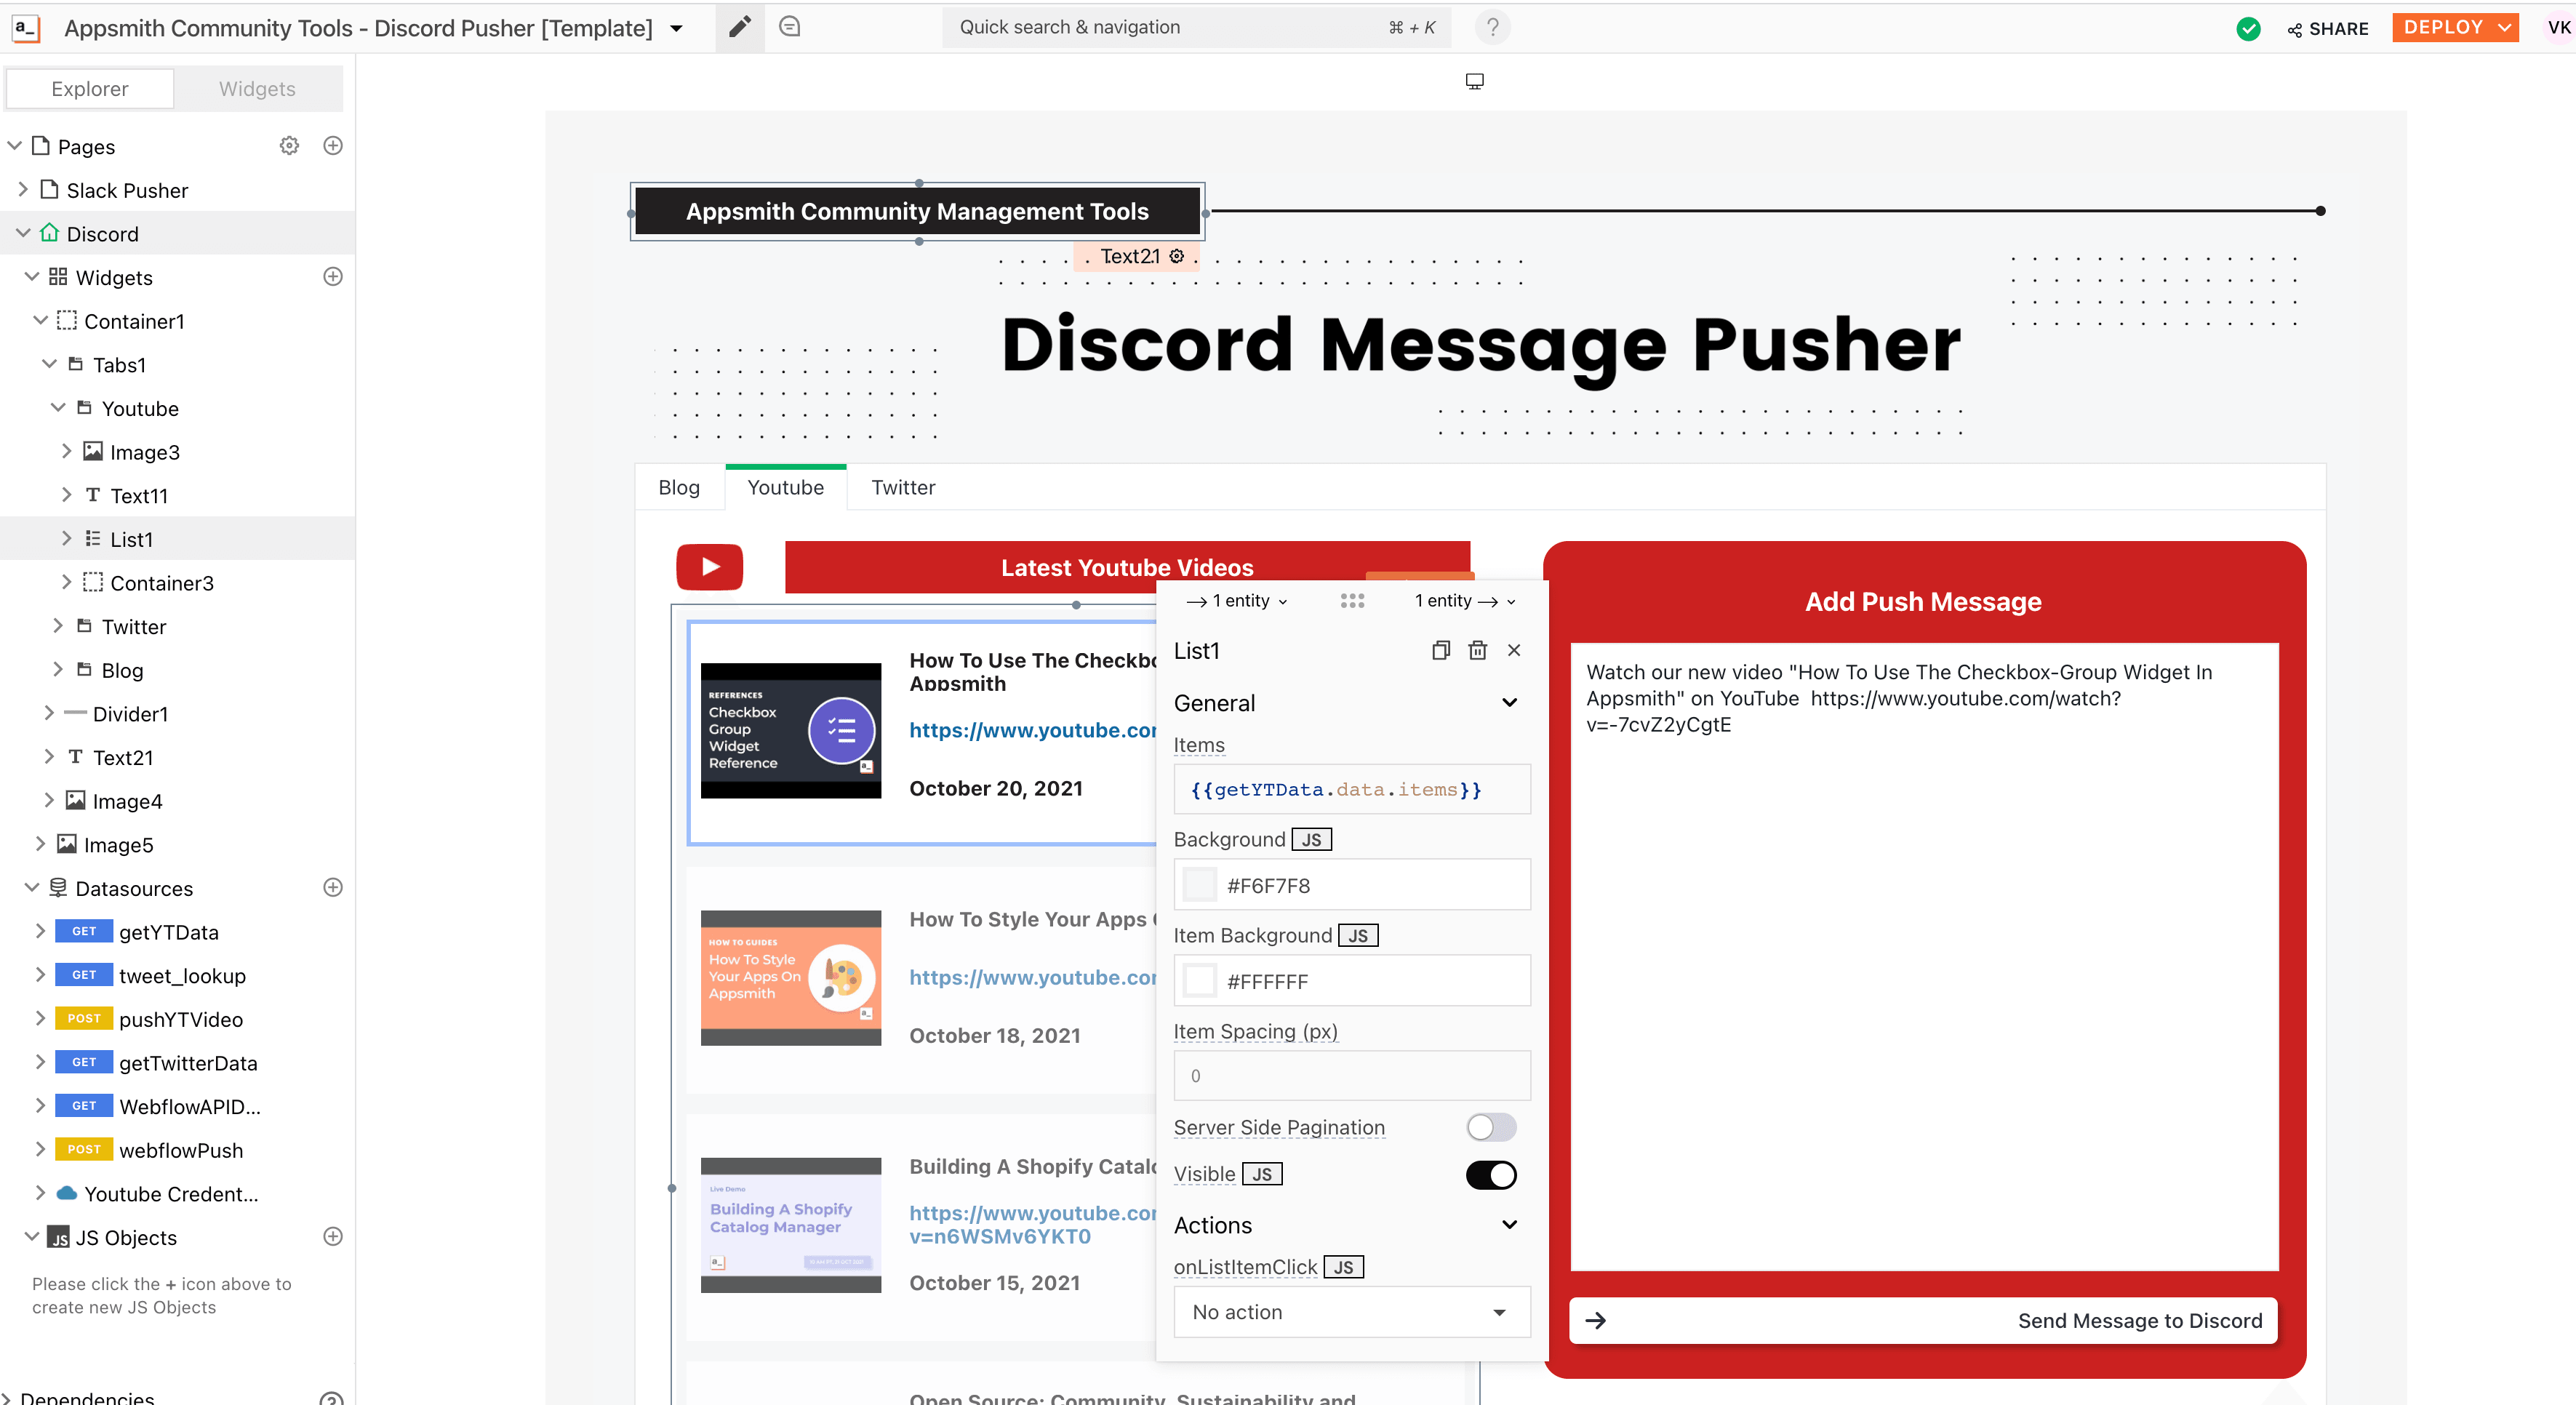Screen dimensions: 2576x1405
Task: Open the Checkbox video YouTube link
Action: [1033, 730]
